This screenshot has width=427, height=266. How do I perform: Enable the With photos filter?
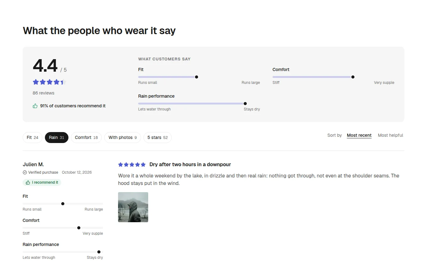pos(122,137)
